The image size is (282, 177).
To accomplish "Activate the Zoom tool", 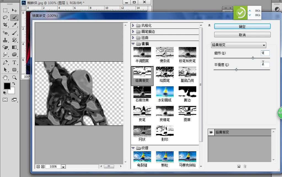I will point(14,78).
